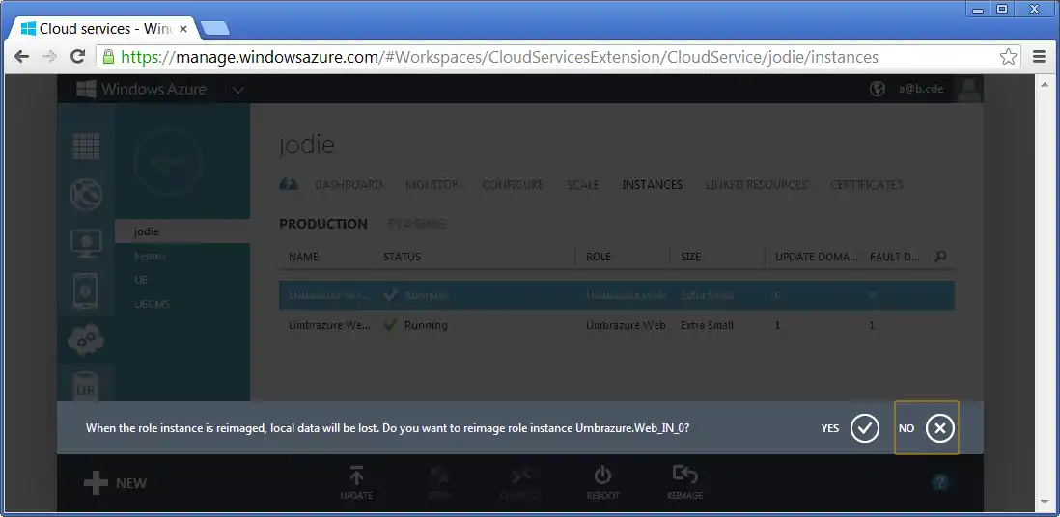The height and width of the screenshot is (517, 1060).
Task: Sort by the STATUS column header
Action: point(403,257)
